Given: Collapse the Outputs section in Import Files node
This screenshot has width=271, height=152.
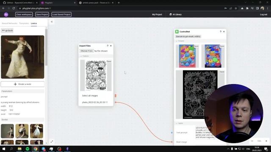Looking at the screenshot, I should 81,56.
